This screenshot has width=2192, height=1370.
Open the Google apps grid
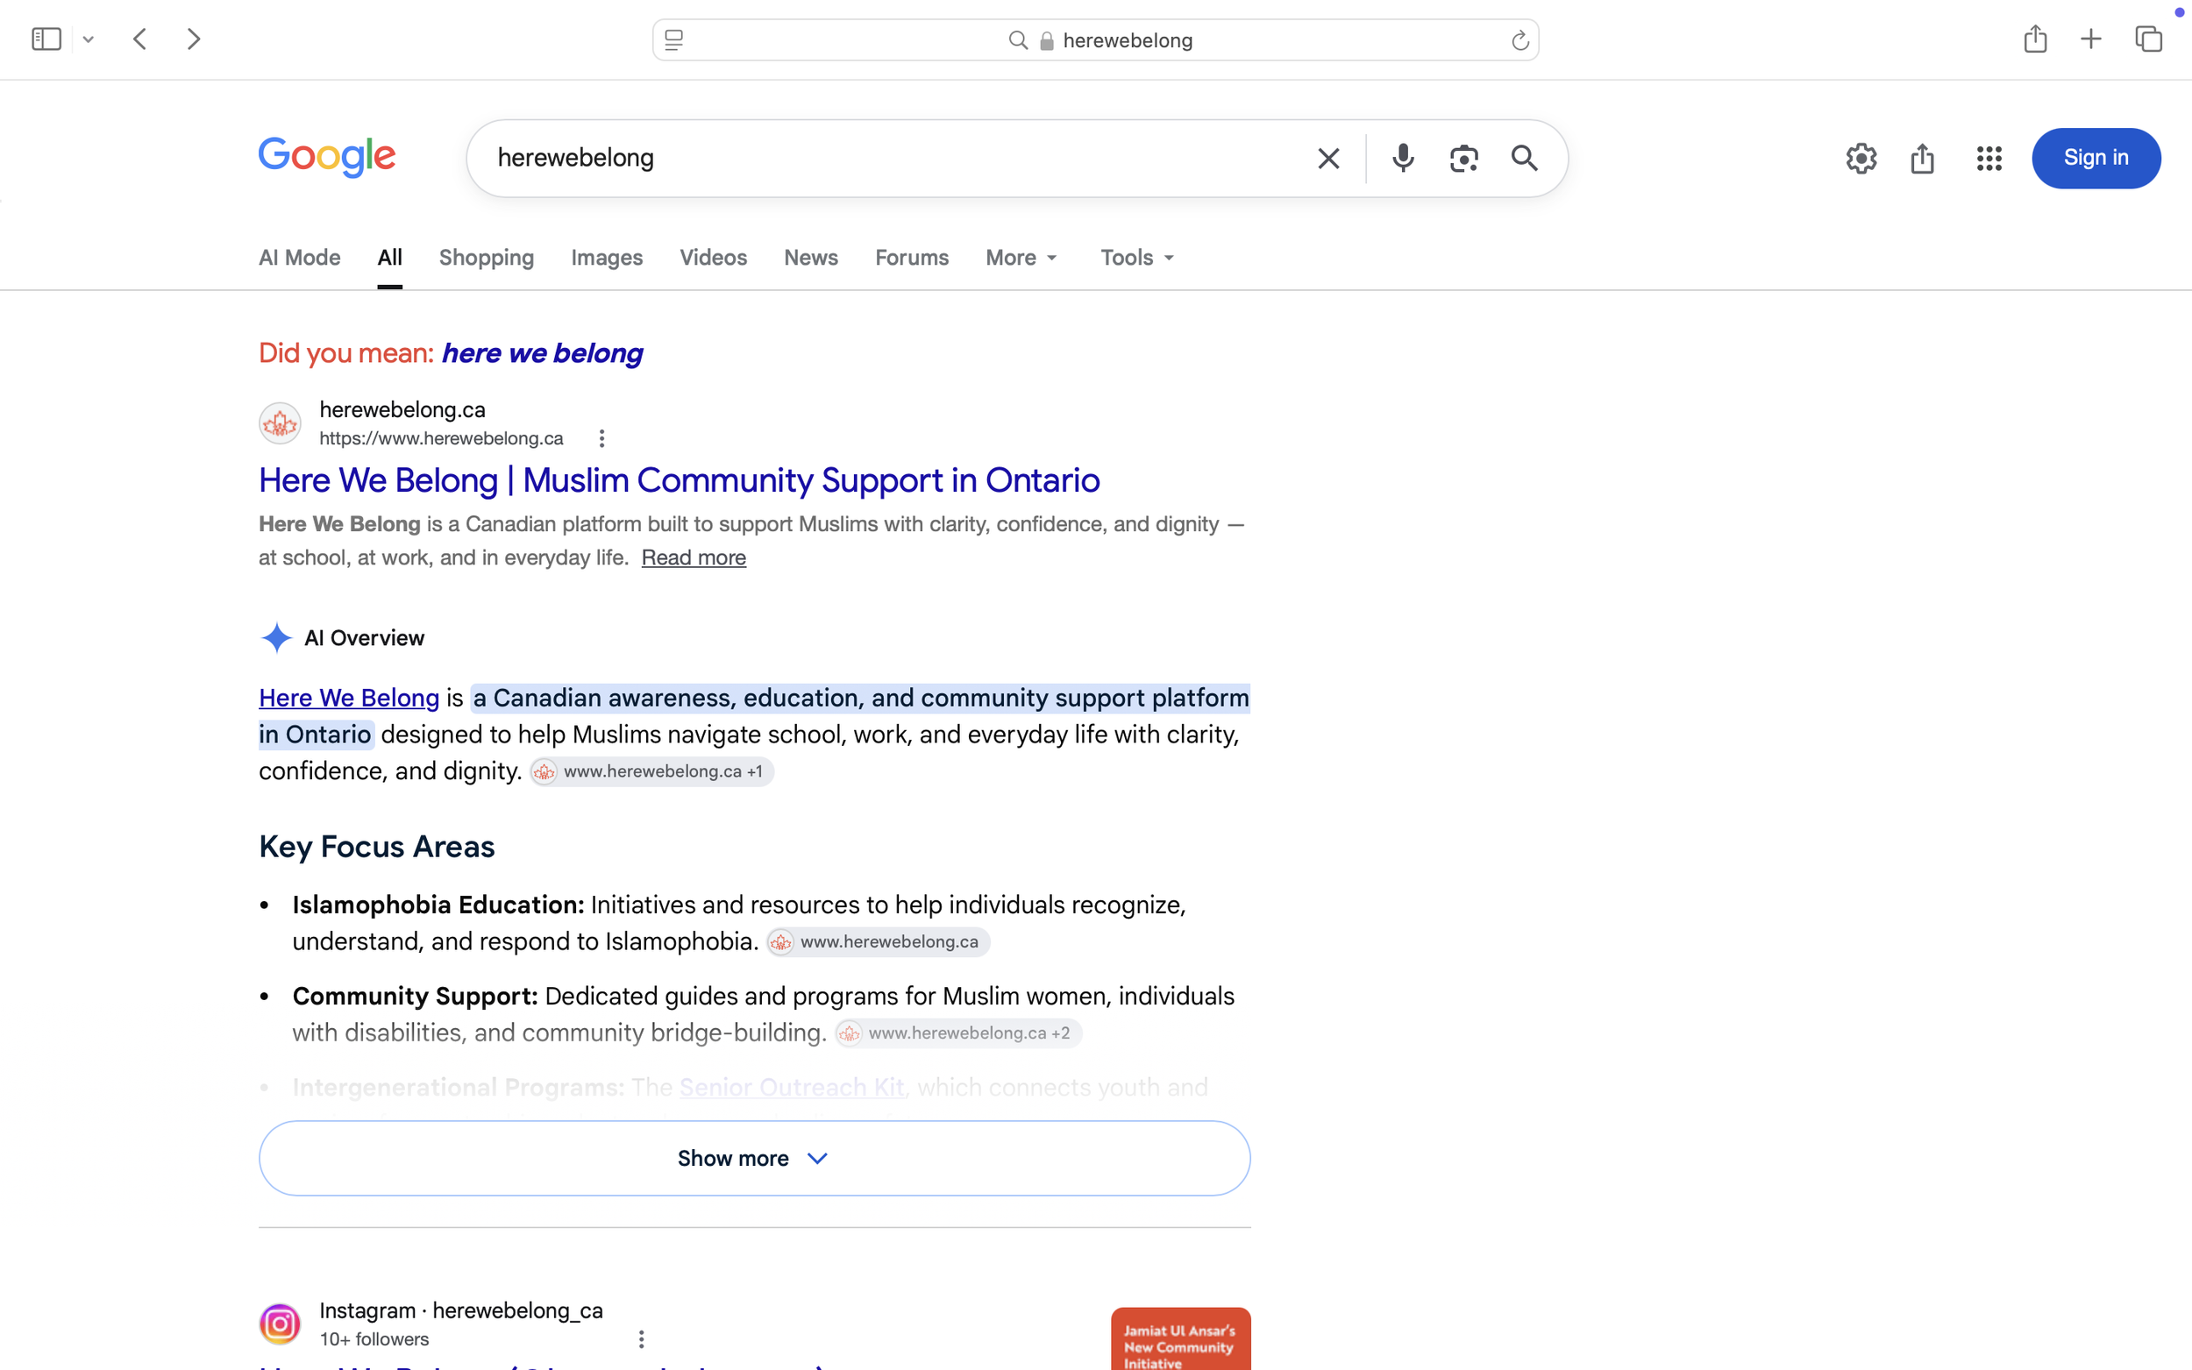click(x=1989, y=159)
